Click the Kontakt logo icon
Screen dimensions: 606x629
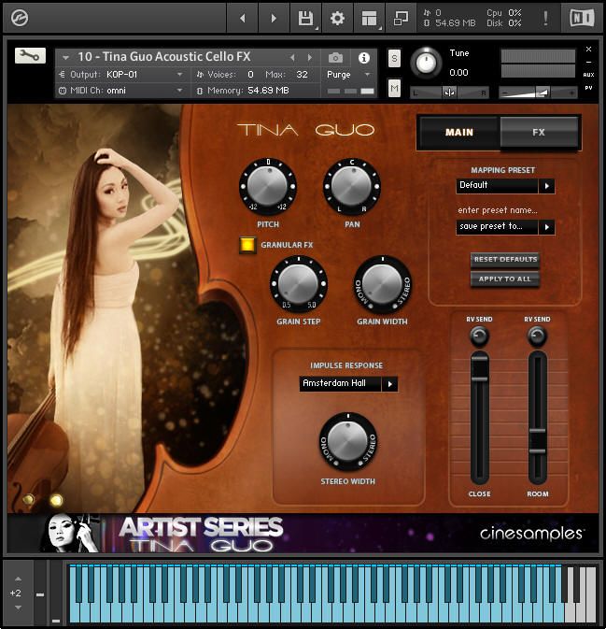click(20, 18)
